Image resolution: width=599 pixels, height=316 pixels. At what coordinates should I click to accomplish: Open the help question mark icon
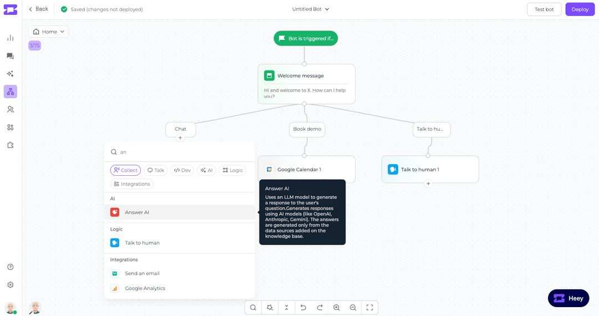[x=11, y=267]
